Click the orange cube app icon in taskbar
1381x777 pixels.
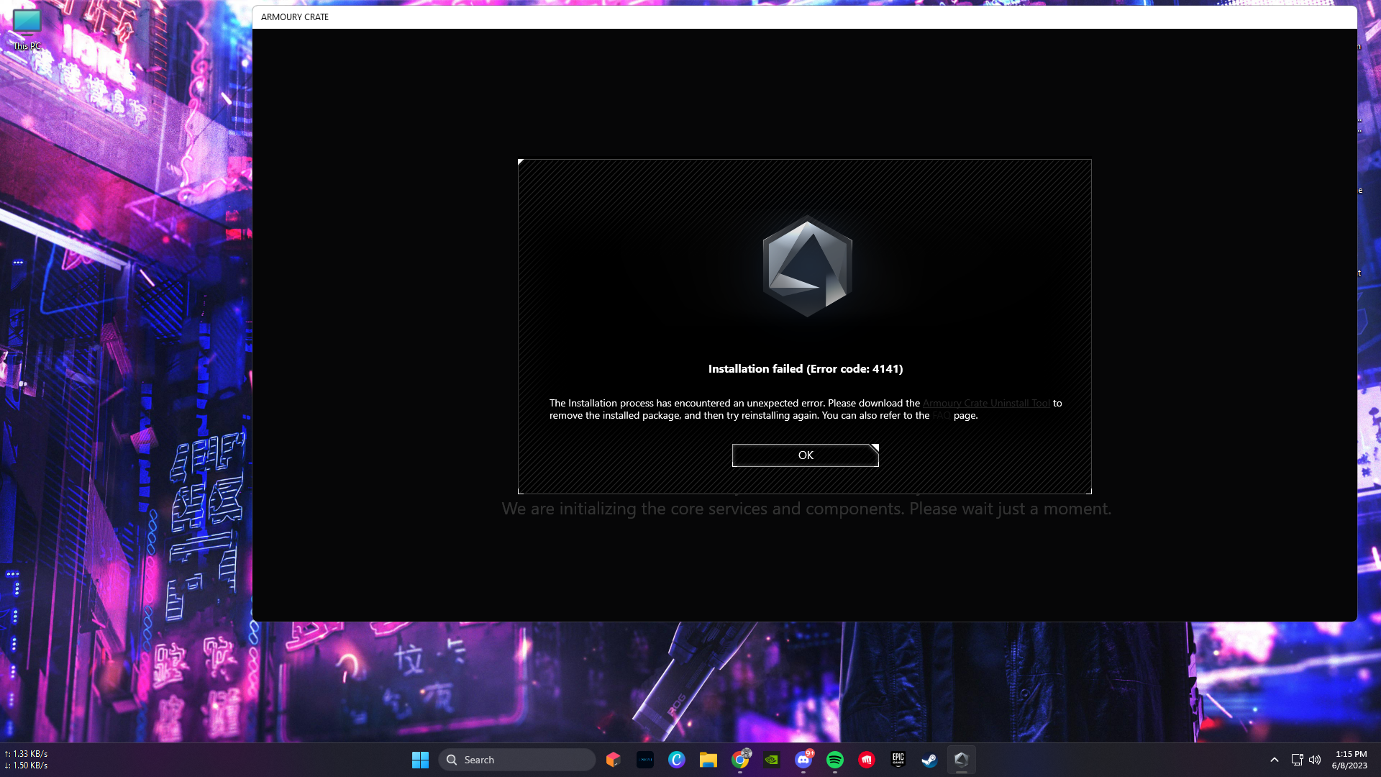(x=613, y=760)
